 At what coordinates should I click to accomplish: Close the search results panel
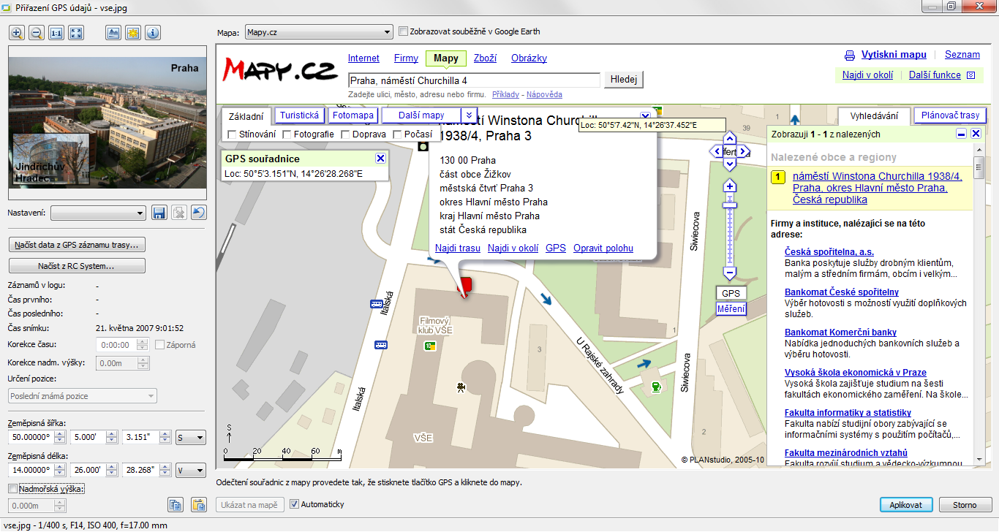(976, 134)
